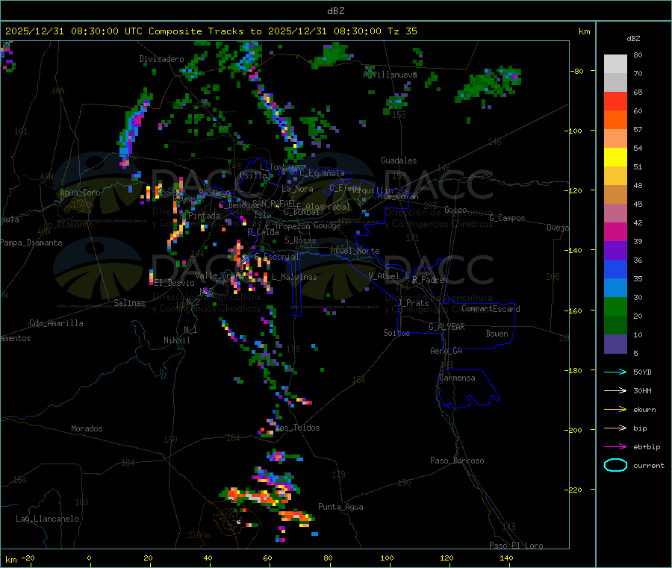672x568 pixels.
Task: Click the Los_Toldos map label
Action: 297,428
